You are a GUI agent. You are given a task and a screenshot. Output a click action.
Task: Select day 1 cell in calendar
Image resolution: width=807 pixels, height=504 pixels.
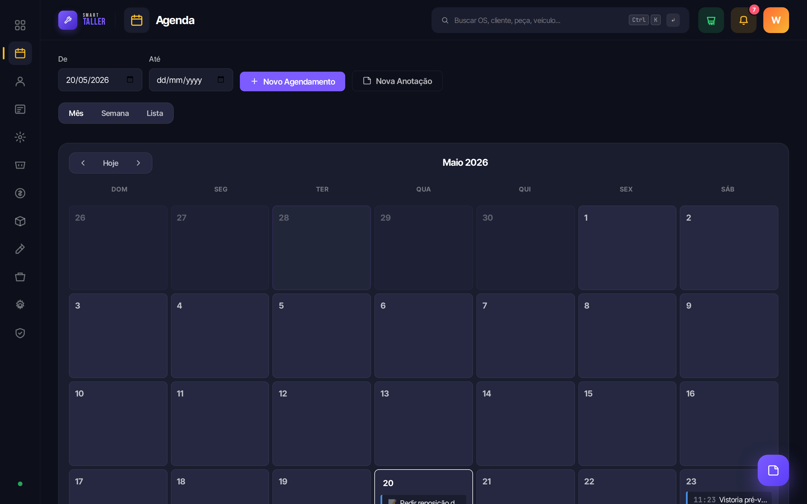[x=627, y=248]
